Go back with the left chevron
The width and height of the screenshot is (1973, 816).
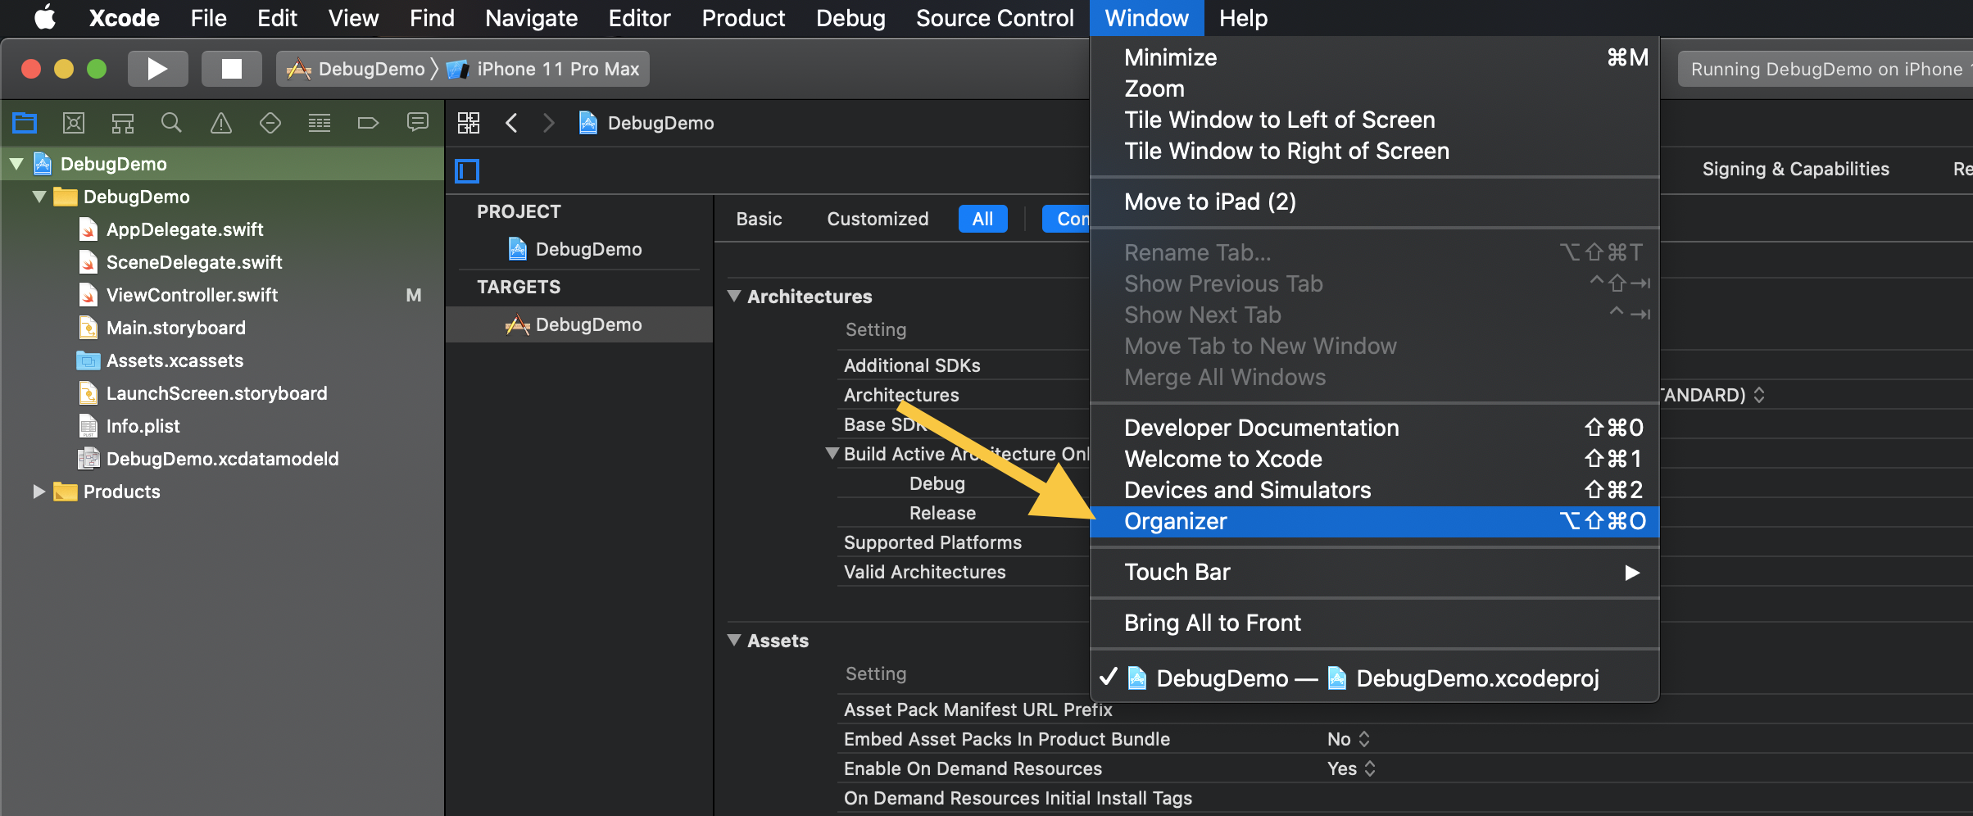click(511, 123)
